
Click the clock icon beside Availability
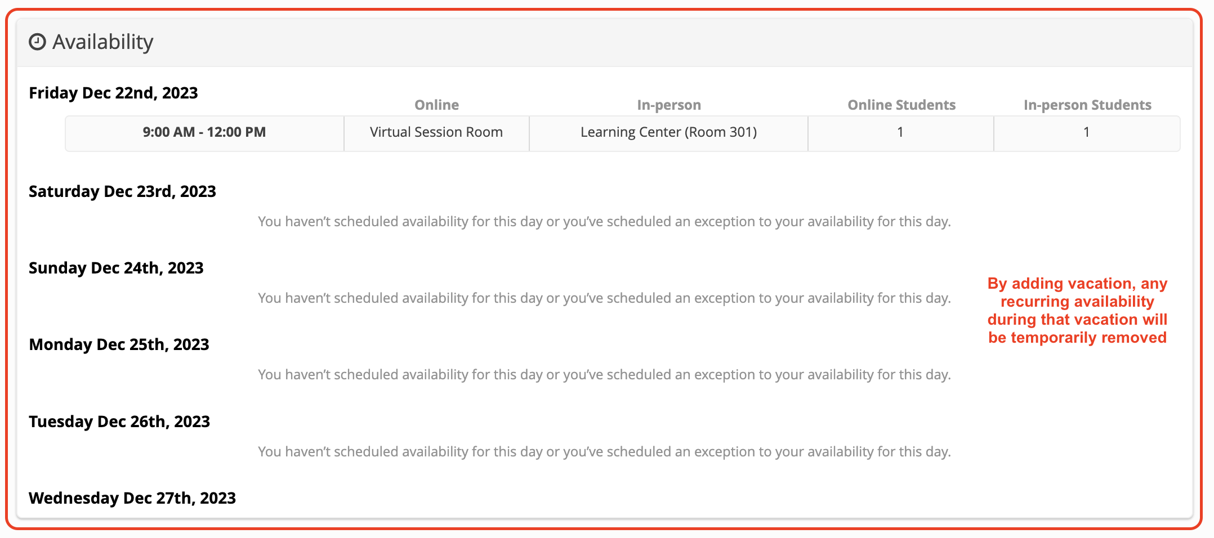(37, 42)
